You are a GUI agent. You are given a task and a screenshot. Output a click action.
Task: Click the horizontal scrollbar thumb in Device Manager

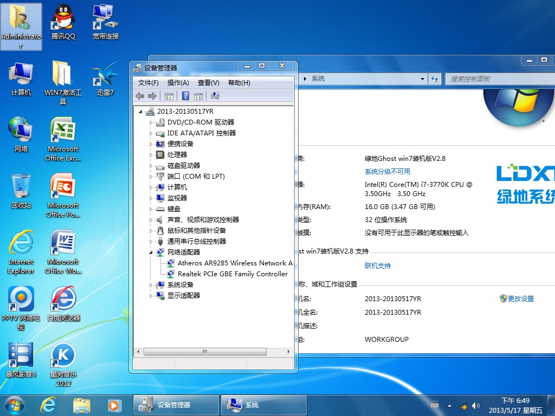(205, 352)
